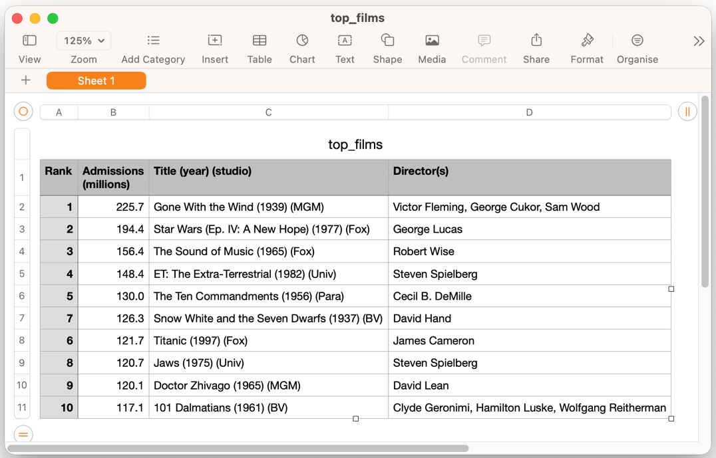The width and height of the screenshot is (716, 458).
Task: Click the top_films window title
Action: point(357,18)
